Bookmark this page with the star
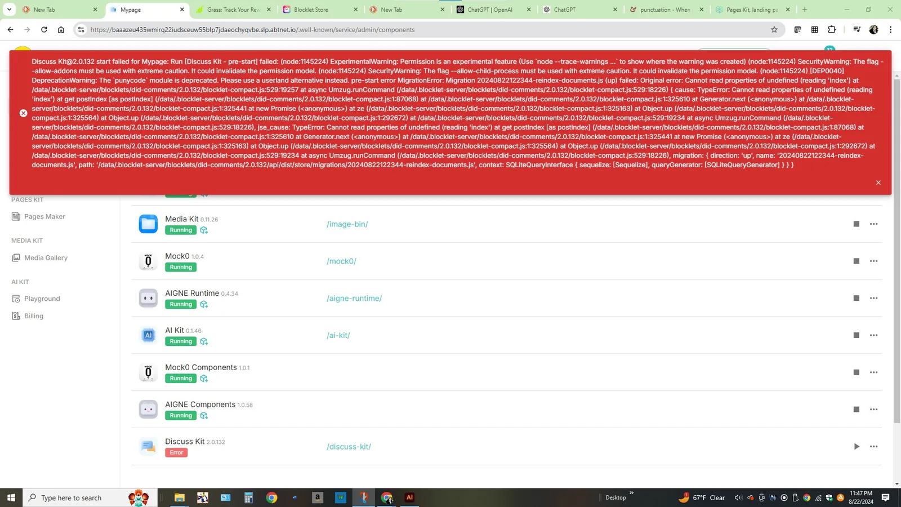901x507 pixels. (x=774, y=30)
